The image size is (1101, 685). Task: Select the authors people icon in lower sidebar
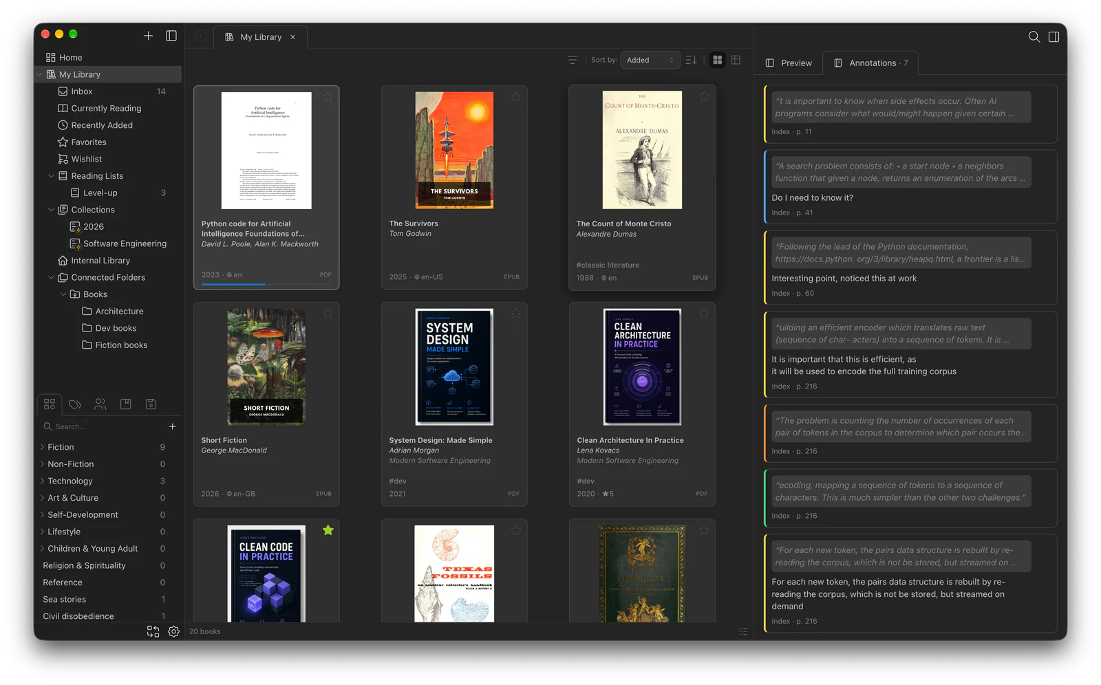[100, 404]
